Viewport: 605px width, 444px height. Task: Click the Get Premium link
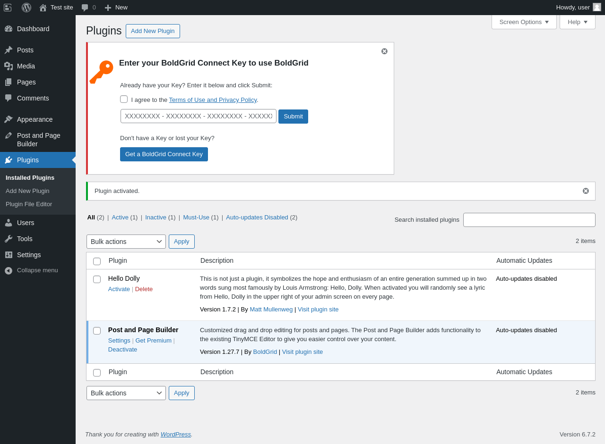(x=154, y=340)
